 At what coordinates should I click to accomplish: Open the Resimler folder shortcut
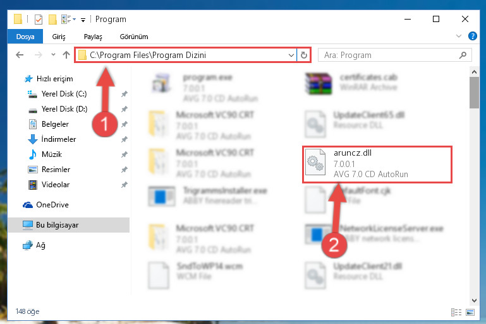pos(56,170)
